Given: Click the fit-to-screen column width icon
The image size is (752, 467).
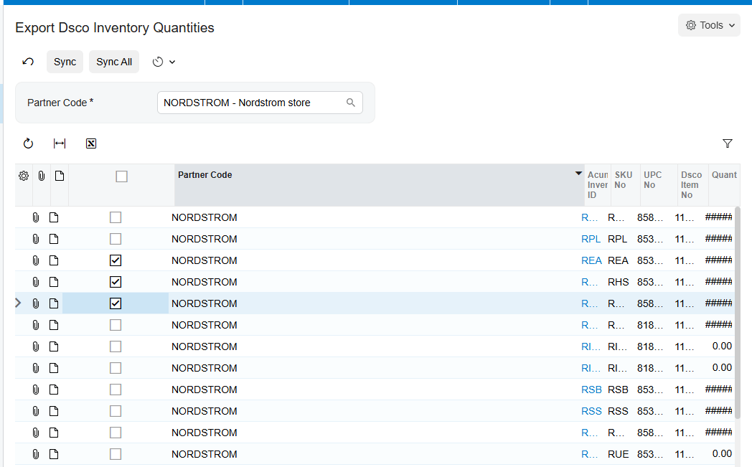Looking at the screenshot, I should click(60, 143).
